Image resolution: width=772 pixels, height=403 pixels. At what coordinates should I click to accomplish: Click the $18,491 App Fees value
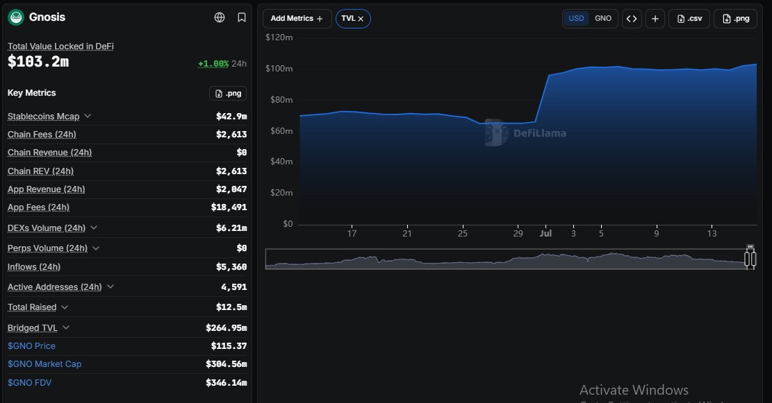(x=229, y=207)
